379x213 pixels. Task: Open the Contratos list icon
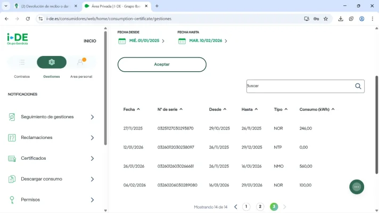click(22, 62)
